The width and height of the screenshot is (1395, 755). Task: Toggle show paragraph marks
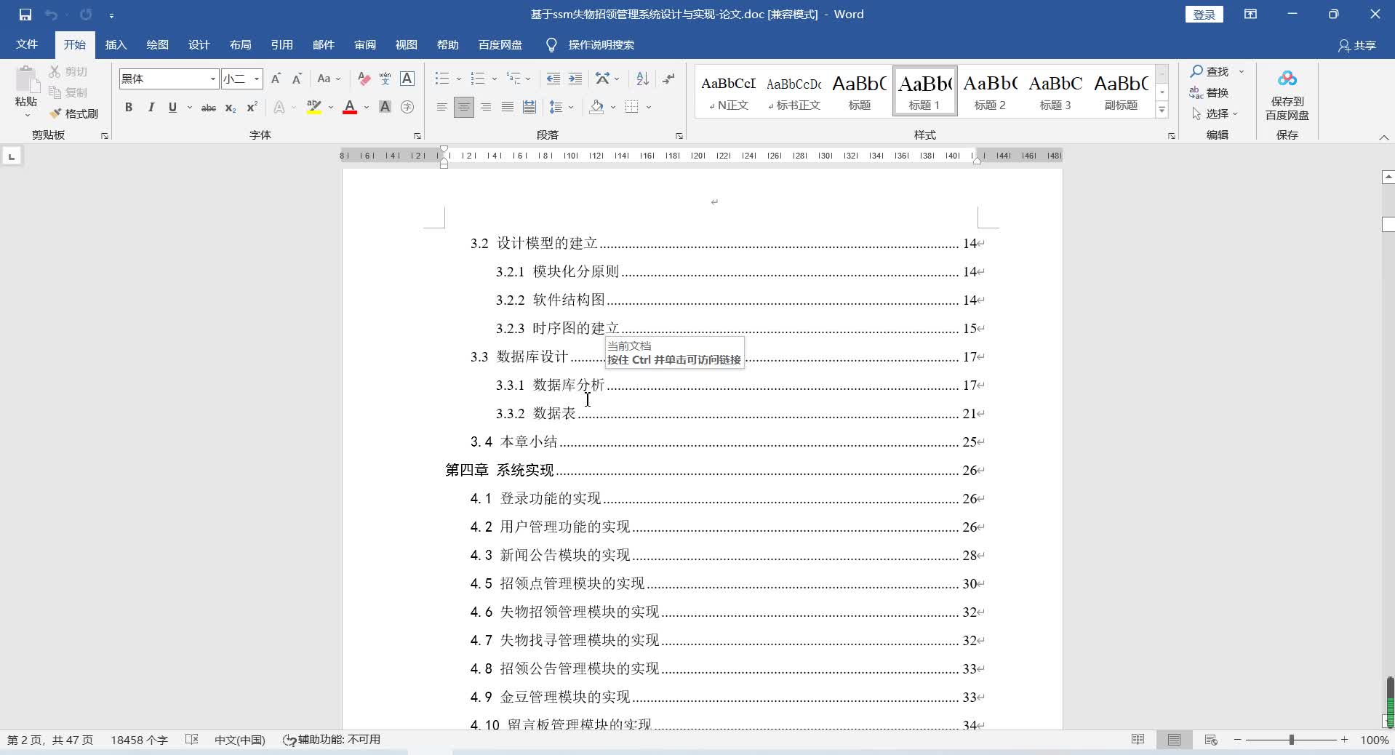[668, 79]
